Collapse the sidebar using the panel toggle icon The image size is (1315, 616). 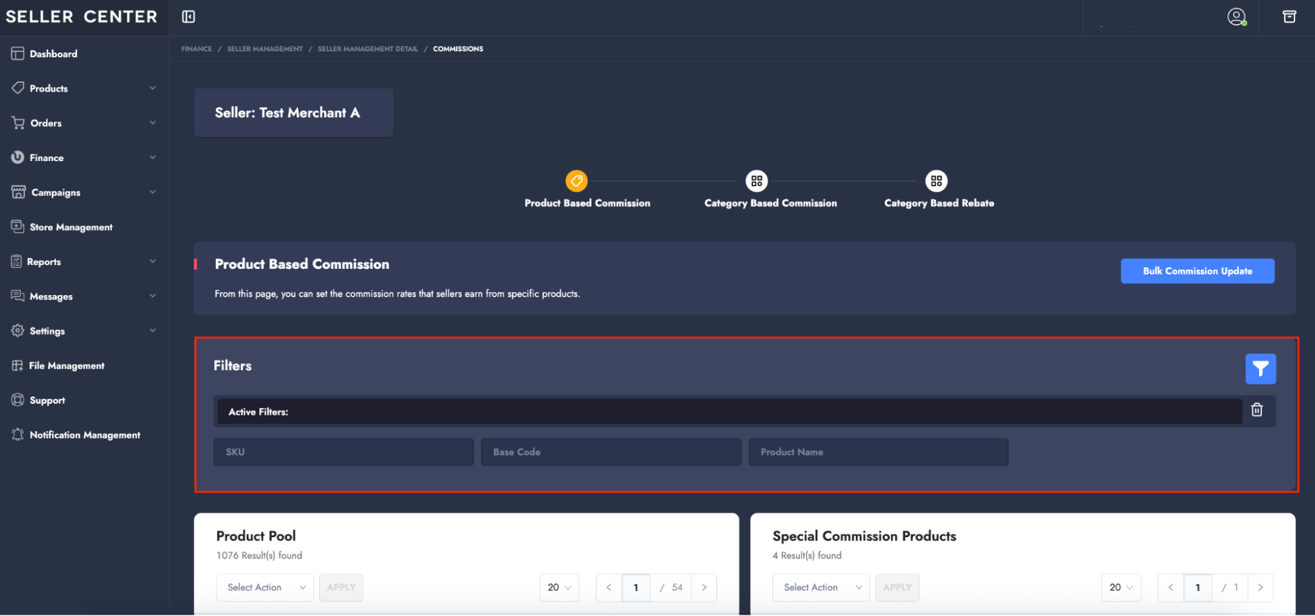pos(189,17)
